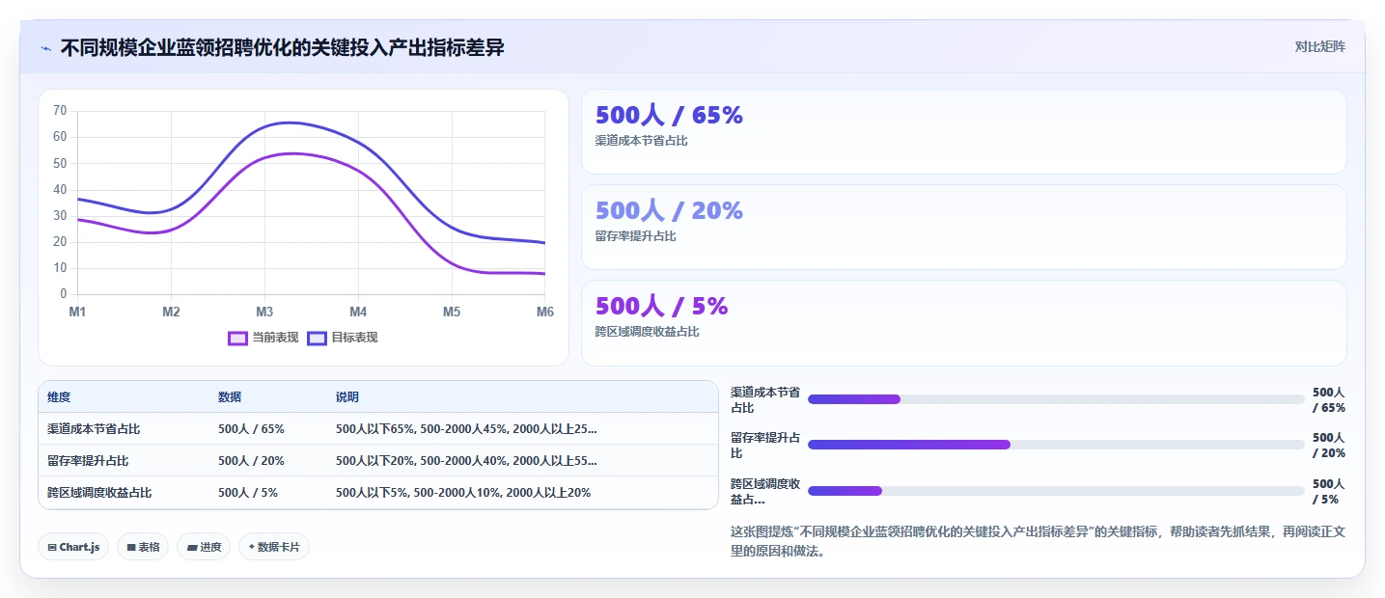Select the 500人 / 65% data card

tap(963, 131)
